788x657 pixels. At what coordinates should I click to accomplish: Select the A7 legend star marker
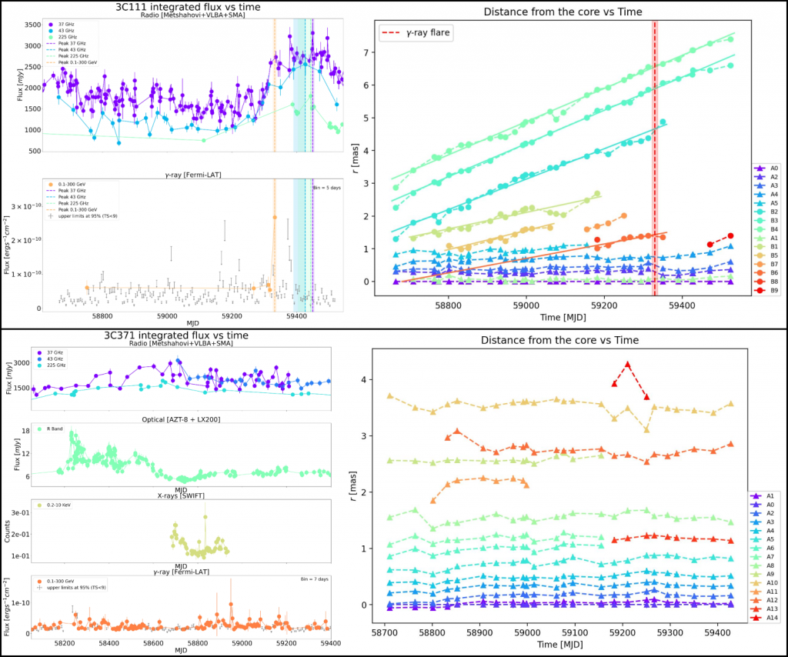755,557
